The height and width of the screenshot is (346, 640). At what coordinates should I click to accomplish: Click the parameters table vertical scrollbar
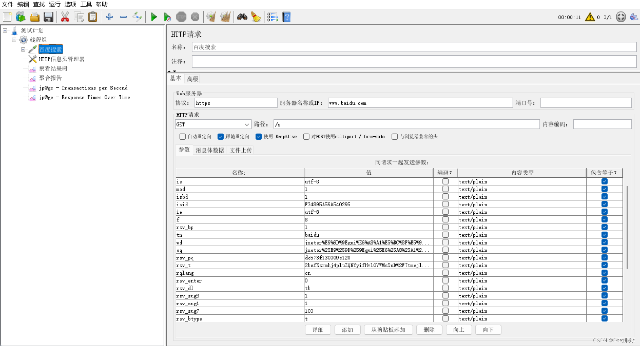[627, 227]
